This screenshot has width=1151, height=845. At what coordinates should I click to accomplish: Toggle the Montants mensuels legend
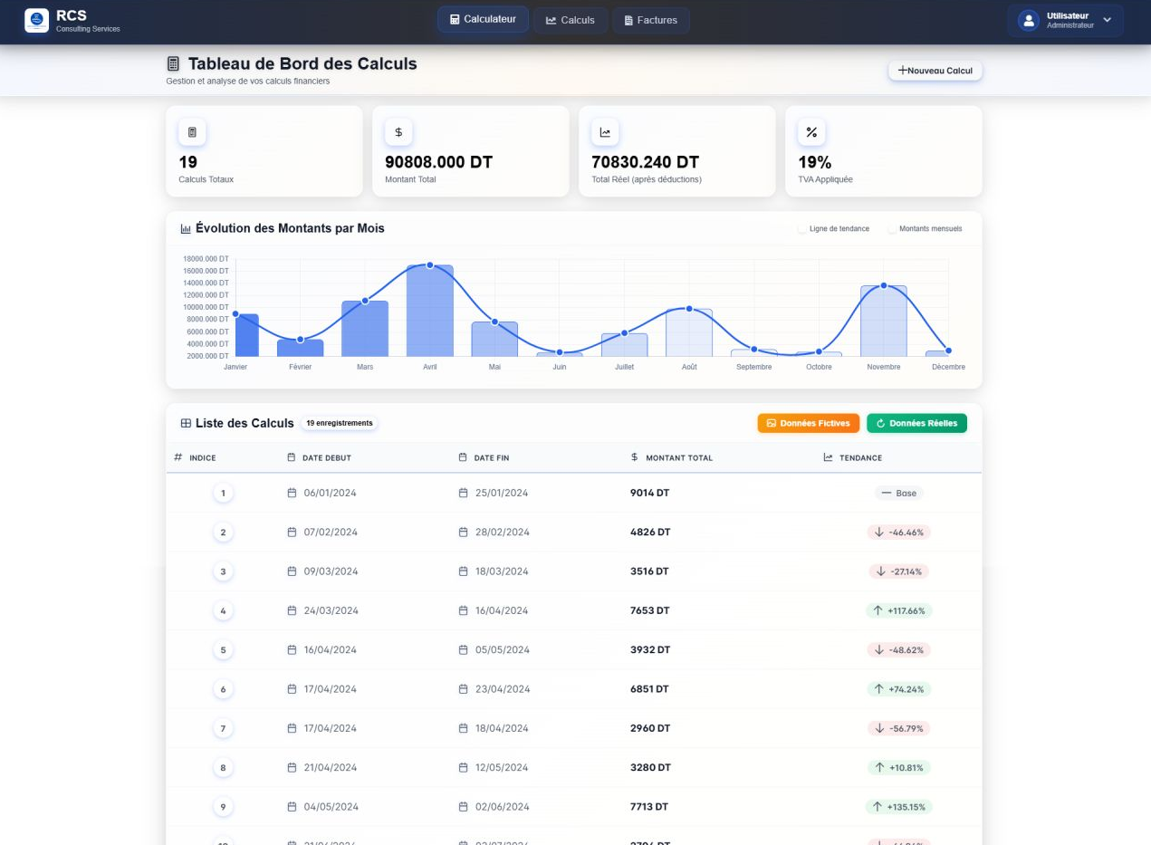point(924,229)
